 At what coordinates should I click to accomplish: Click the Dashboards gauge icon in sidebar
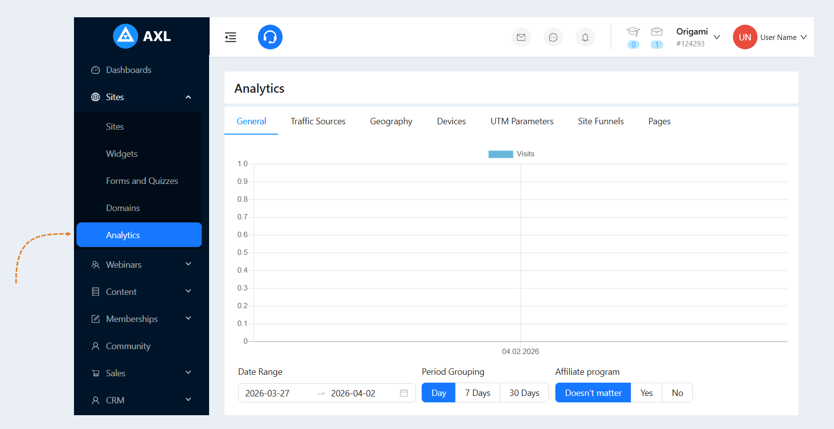click(x=96, y=70)
